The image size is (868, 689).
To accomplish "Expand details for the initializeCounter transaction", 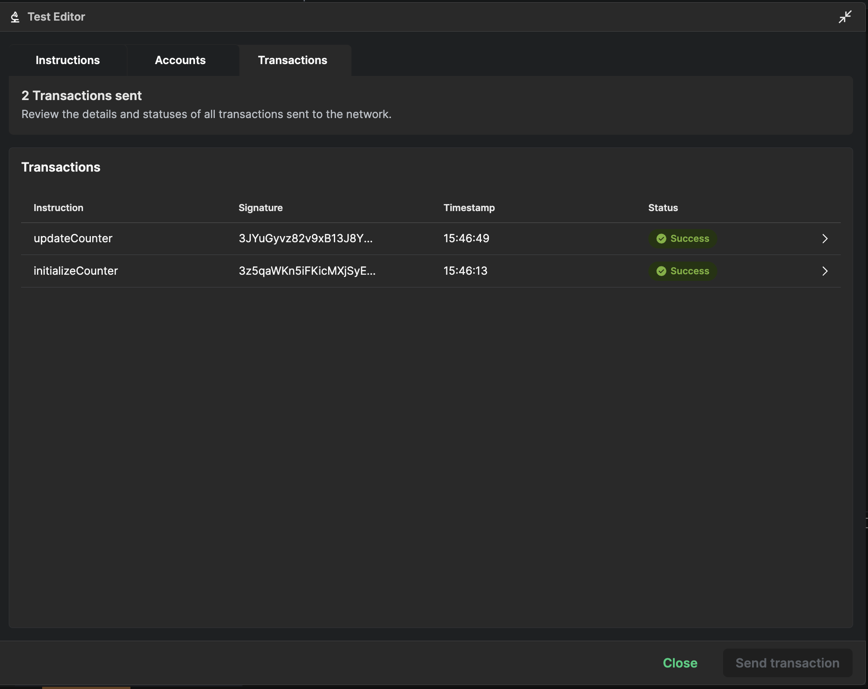I will [x=825, y=271].
